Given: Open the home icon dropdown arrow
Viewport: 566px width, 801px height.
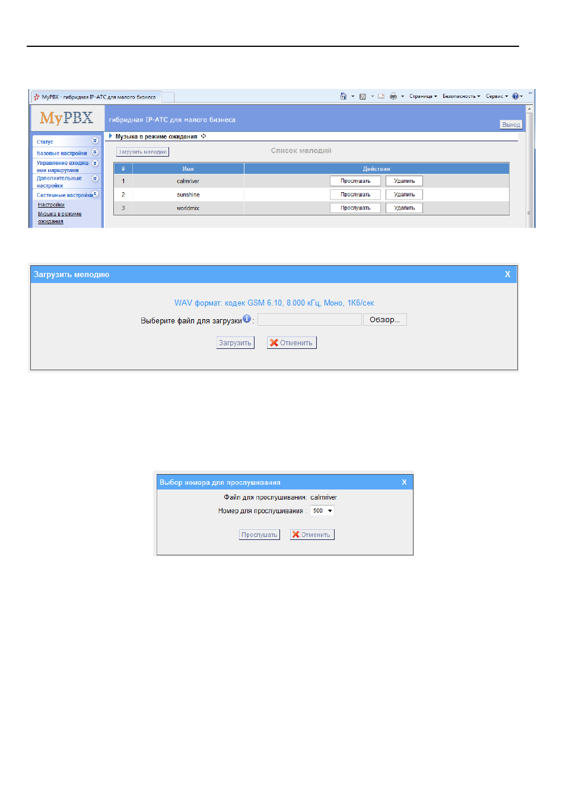Looking at the screenshot, I should (x=352, y=96).
